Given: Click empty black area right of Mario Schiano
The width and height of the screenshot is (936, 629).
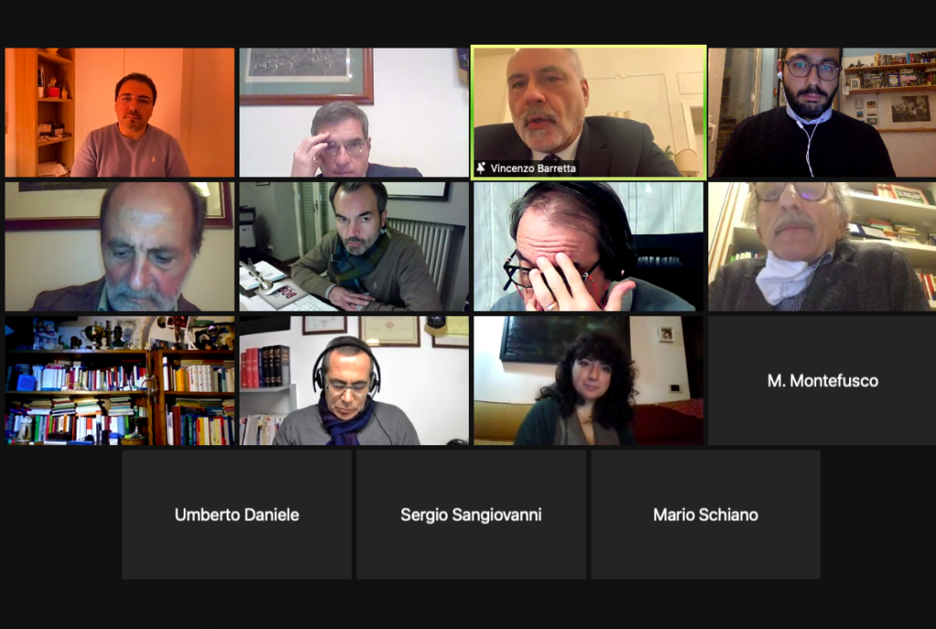Looking at the screenshot, I should click(878, 515).
